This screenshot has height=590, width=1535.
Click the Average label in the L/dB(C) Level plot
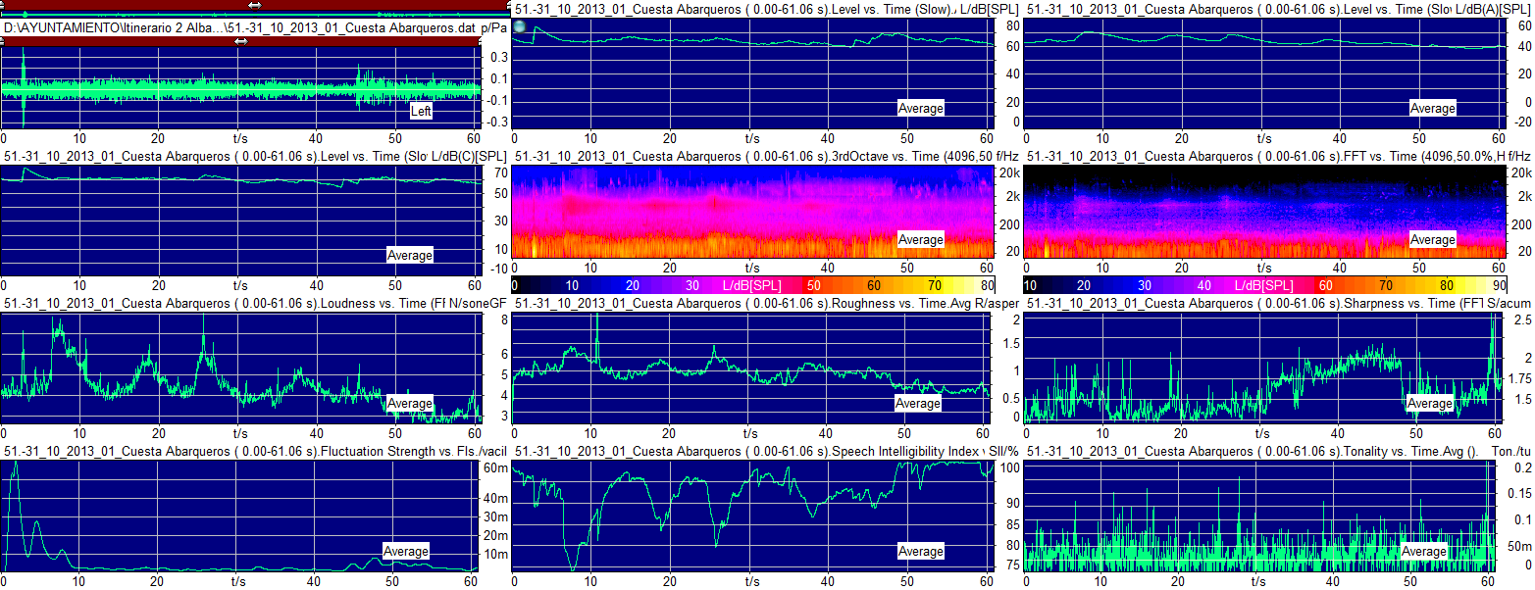tap(410, 255)
